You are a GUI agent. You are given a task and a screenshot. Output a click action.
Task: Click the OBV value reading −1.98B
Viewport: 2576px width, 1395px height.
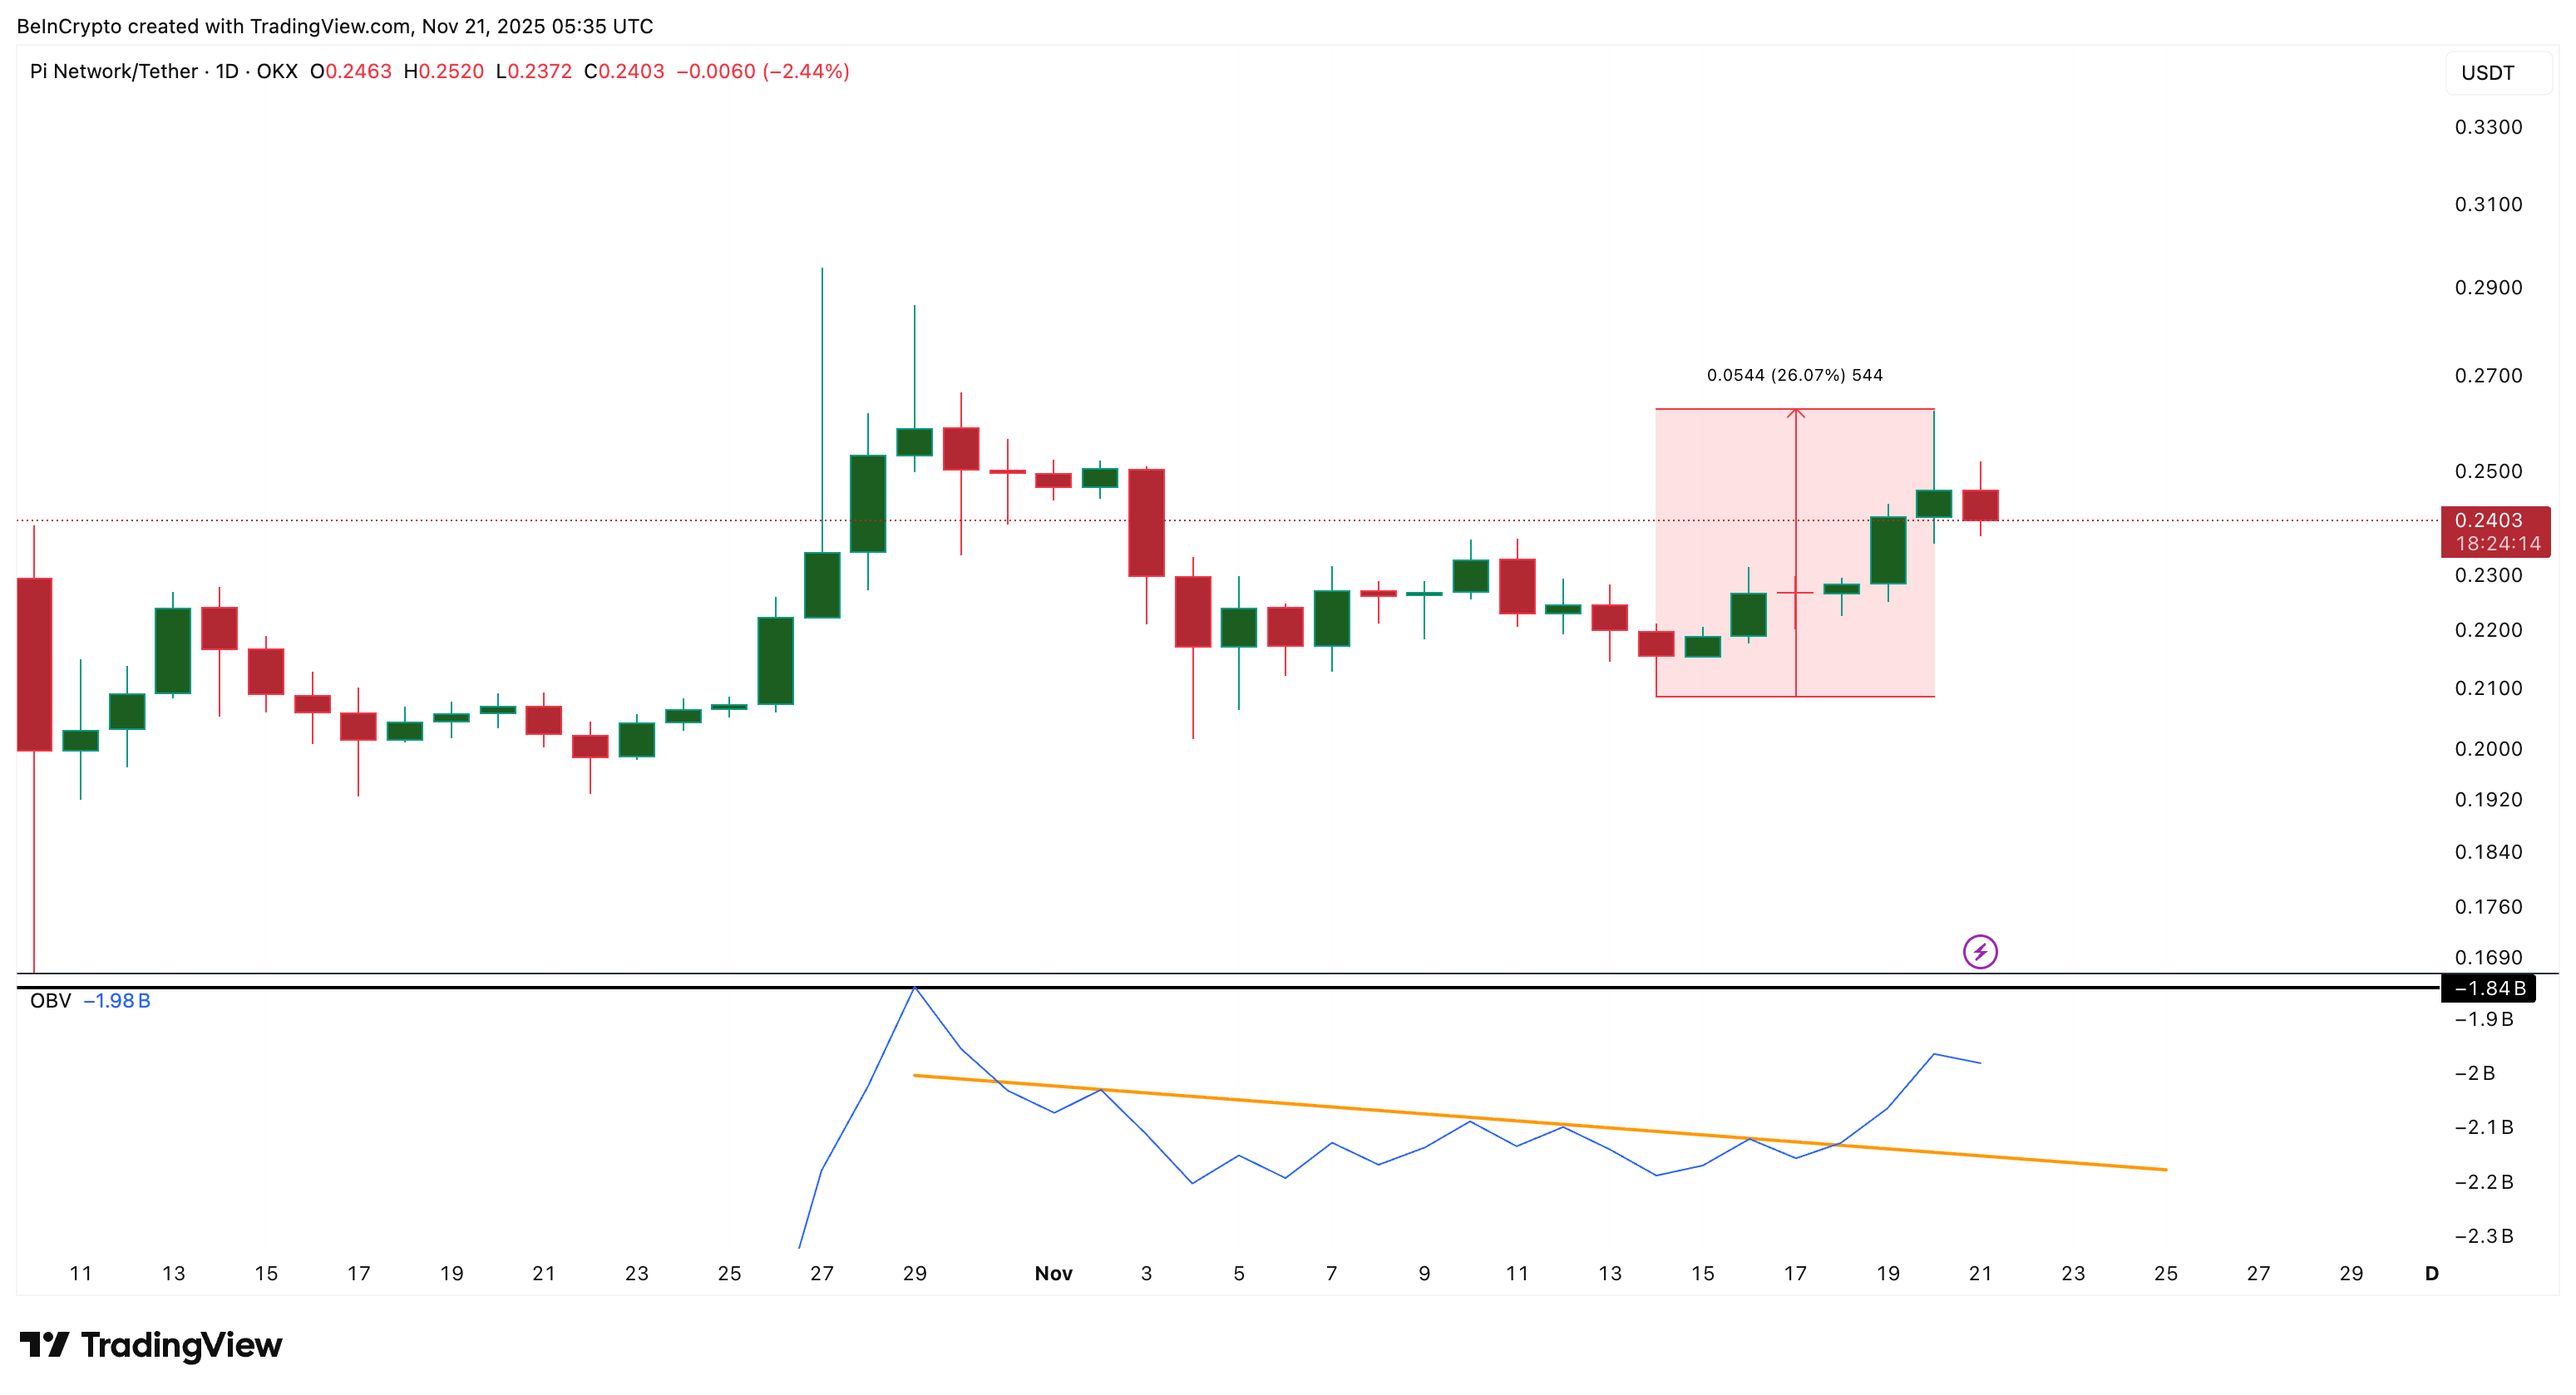click(x=117, y=1000)
